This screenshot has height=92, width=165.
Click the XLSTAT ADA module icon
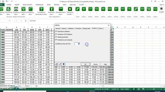coord(142,9)
